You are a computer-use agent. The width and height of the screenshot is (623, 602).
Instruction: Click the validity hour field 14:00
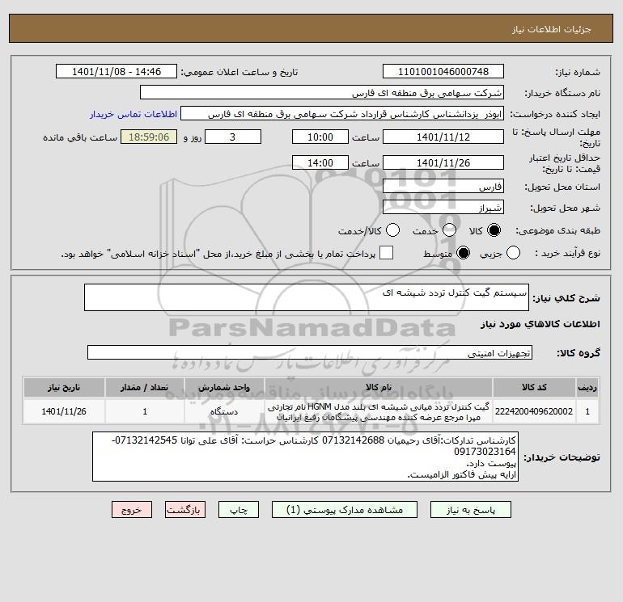tap(320, 162)
